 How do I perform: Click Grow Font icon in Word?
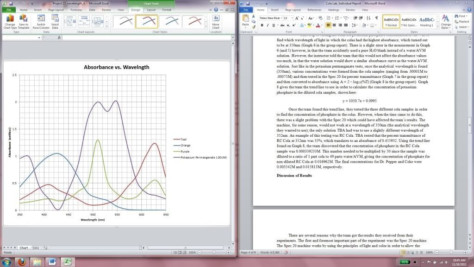pyautogui.click(x=297, y=18)
